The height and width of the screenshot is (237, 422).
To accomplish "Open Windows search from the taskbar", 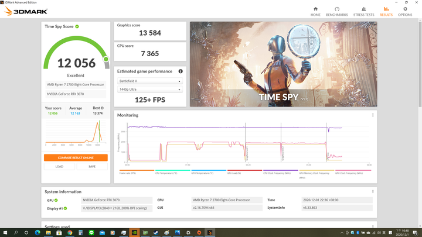I will pos(16,232).
